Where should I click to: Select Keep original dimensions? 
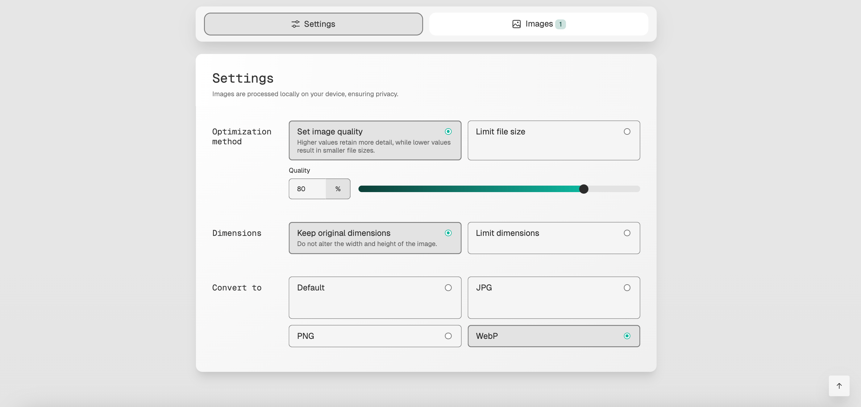pyautogui.click(x=374, y=238)
